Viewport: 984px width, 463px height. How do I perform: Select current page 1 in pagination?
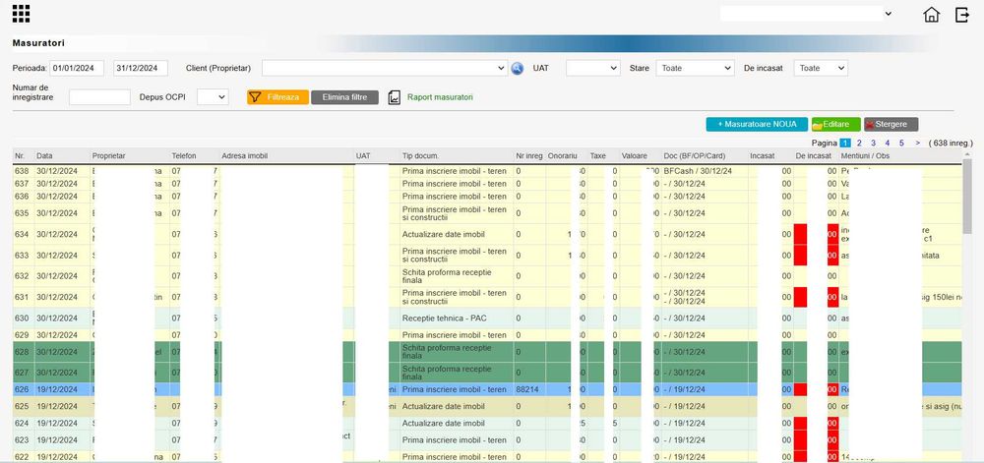coord(845,143)
